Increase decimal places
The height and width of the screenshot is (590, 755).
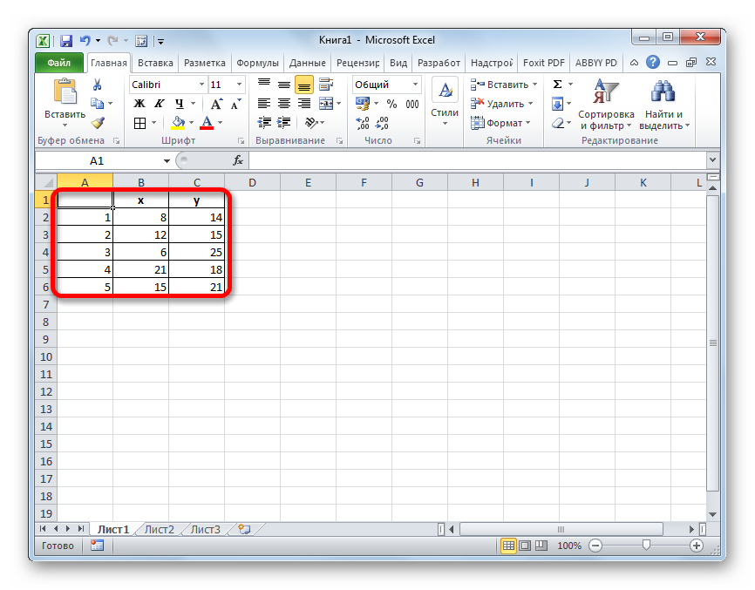(x=362, y=123)
